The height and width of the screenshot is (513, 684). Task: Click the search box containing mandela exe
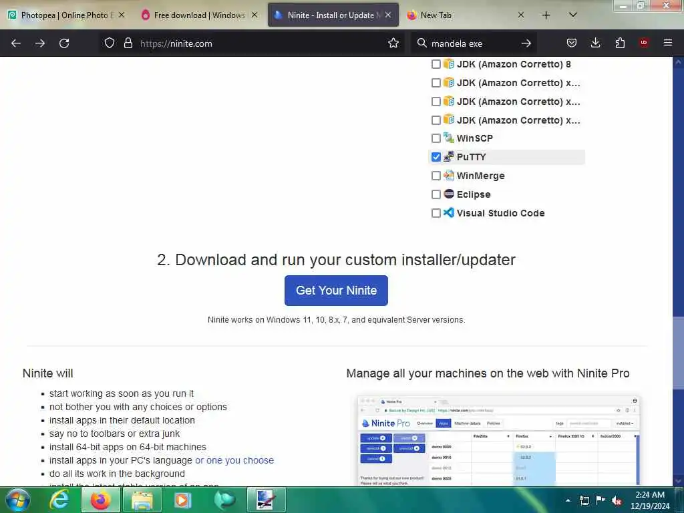(x=474, y=43)
